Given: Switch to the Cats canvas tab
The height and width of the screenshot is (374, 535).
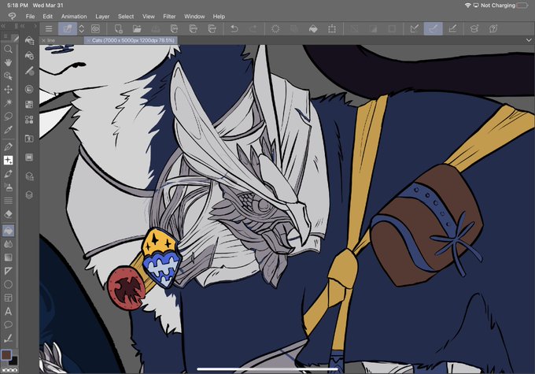Looking at the screenshot, I should (x=132, y=40).
